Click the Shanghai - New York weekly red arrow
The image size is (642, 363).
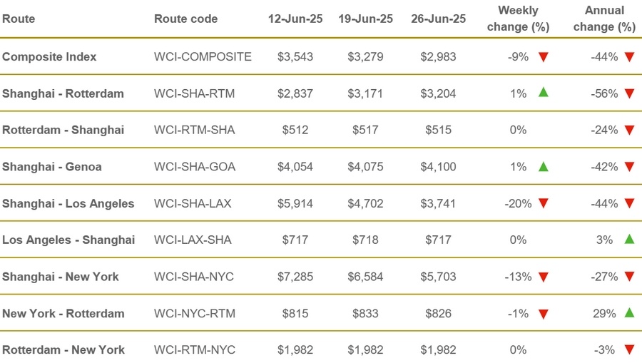pyautogui.click(x=544, y=277)
